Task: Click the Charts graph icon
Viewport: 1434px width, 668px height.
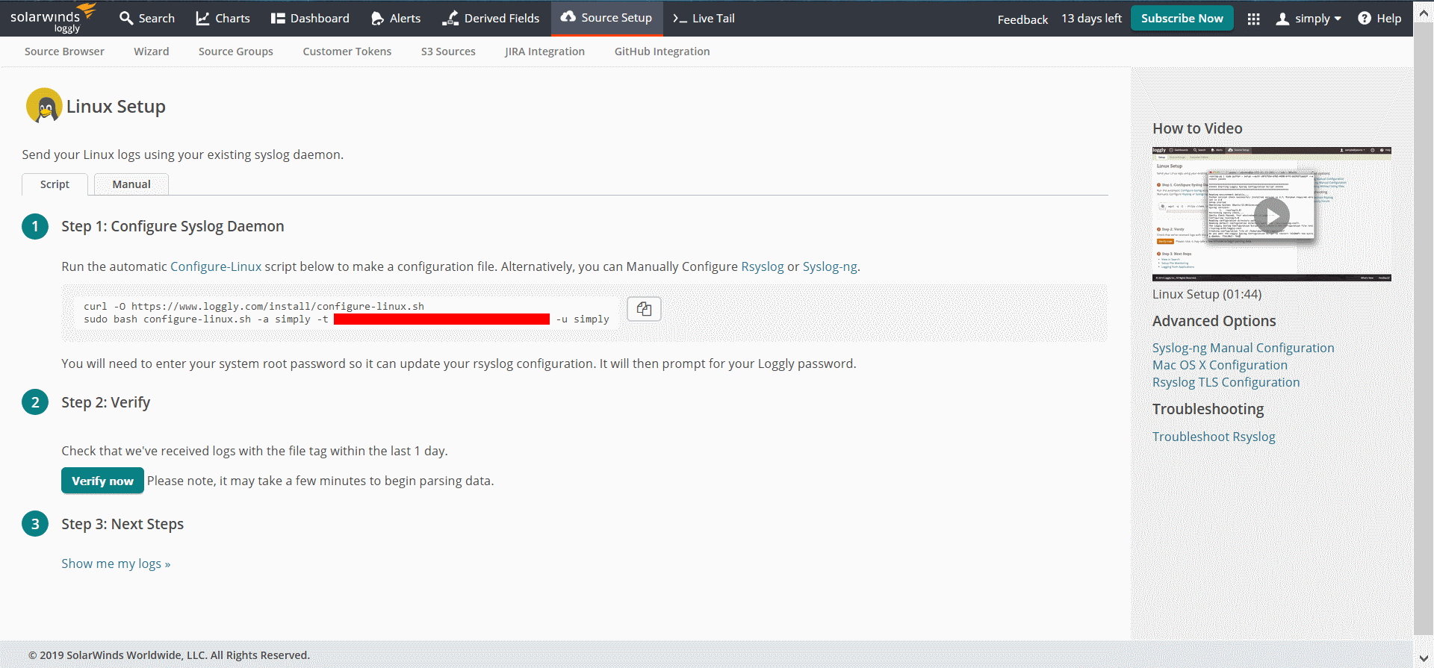Action: [x=202, y=18]
